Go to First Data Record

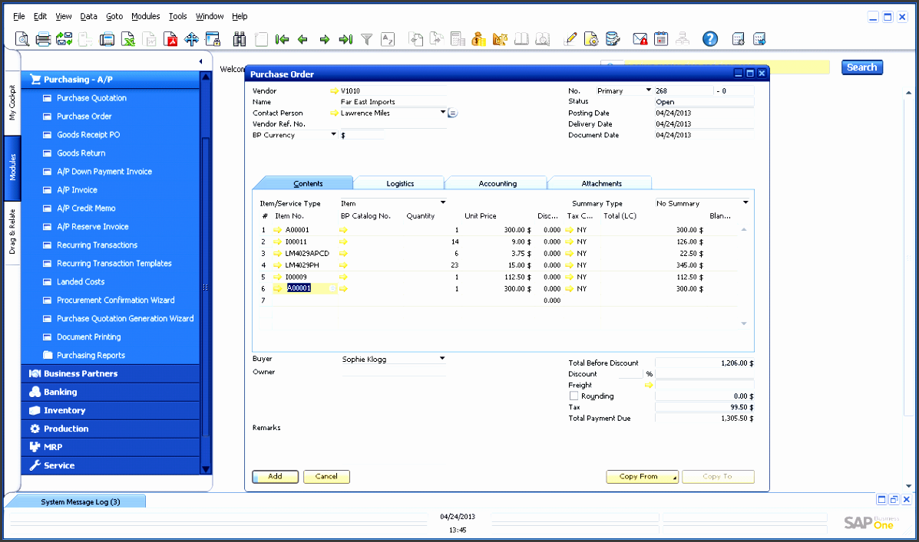tap(282, 39)
